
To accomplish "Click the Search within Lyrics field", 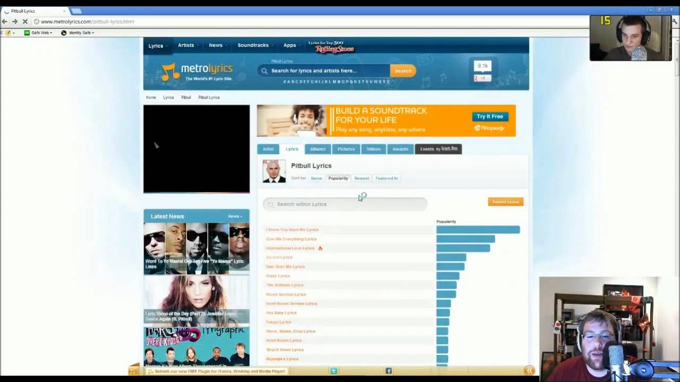I will pos(345,204).
